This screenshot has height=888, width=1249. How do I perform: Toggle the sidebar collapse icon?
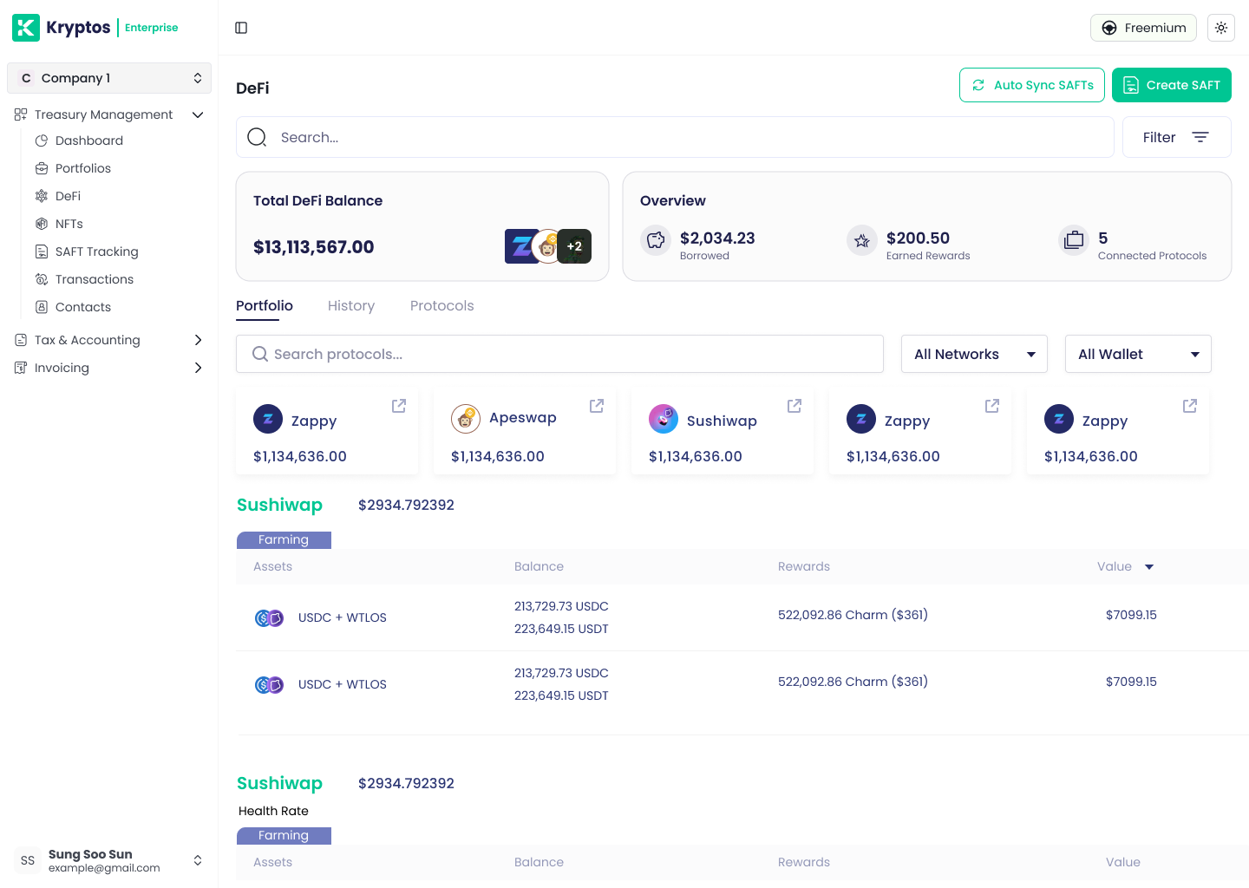point(241,28)
